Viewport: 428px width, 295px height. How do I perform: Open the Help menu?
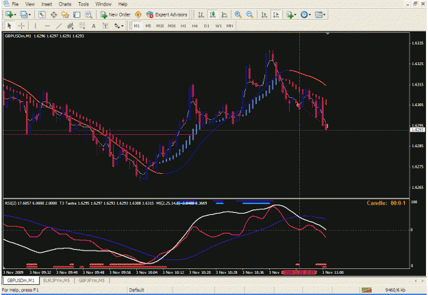click(x=123, y=4)
